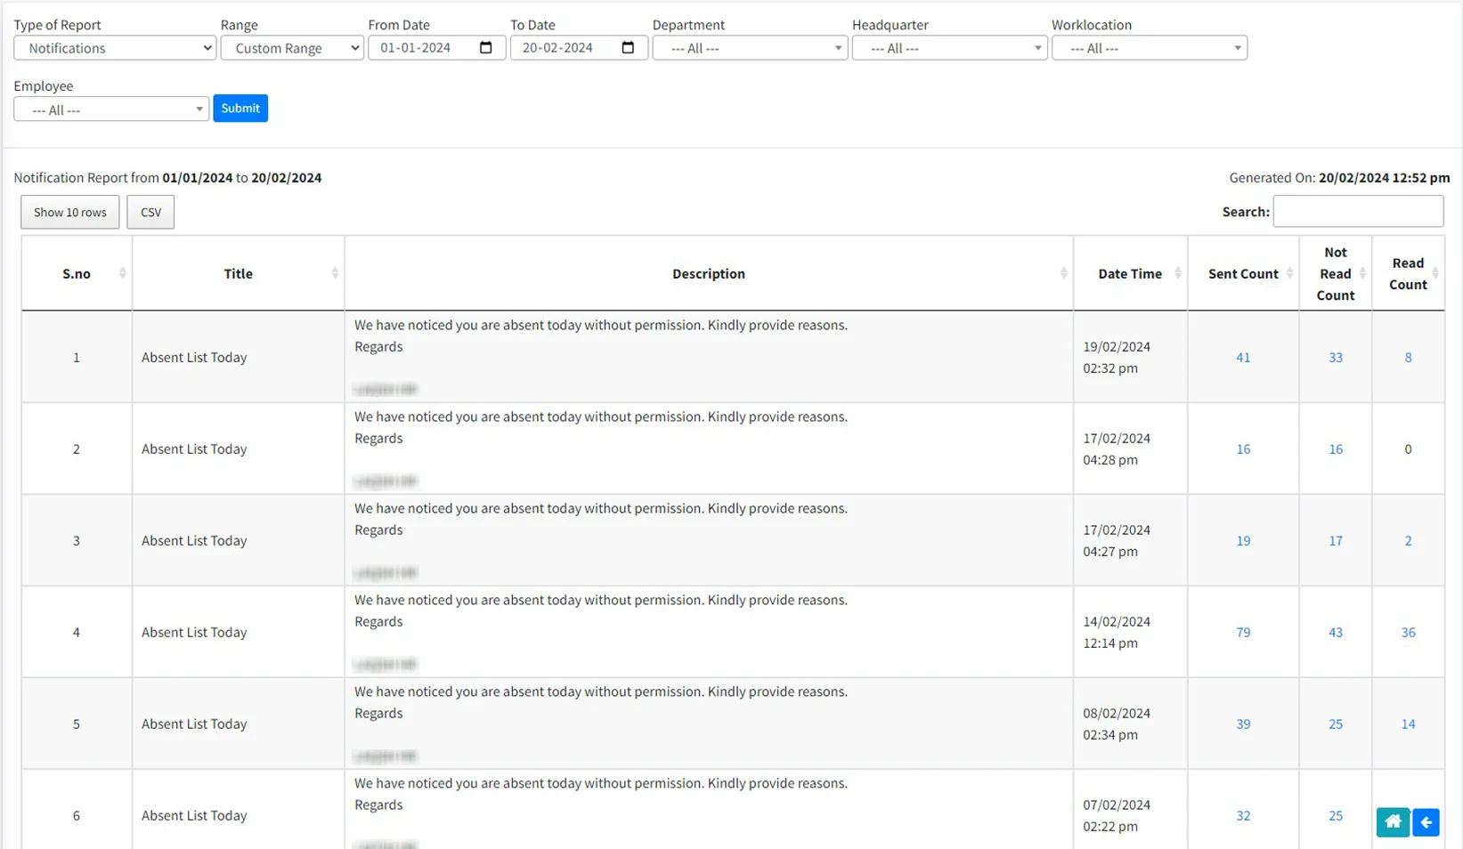Open the From Date calendar picker icon
The image size is (1463, 849).
(x=485, y=48)
